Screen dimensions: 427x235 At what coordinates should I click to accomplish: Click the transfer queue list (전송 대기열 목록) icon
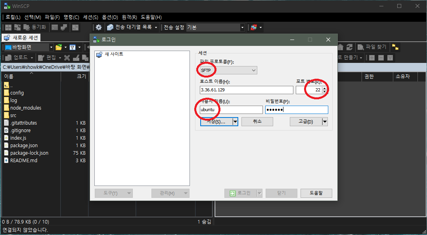click(x=110, y=27)
